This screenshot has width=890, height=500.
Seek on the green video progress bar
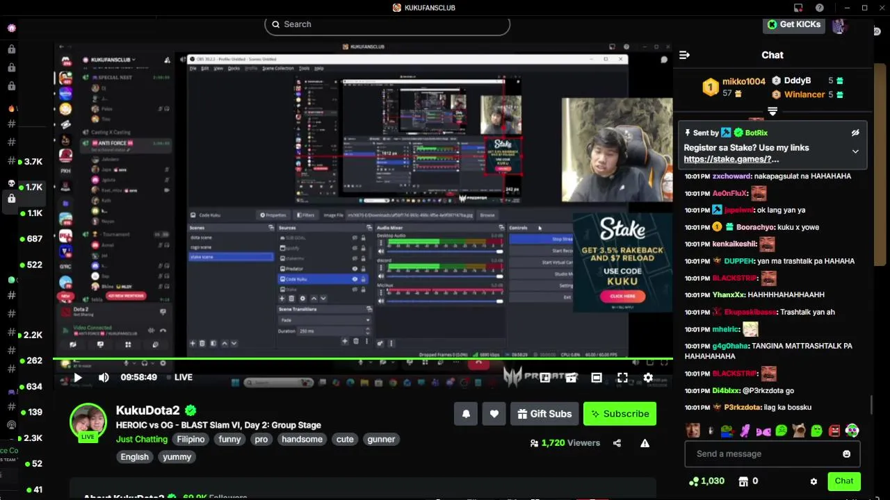click(362, 359)
